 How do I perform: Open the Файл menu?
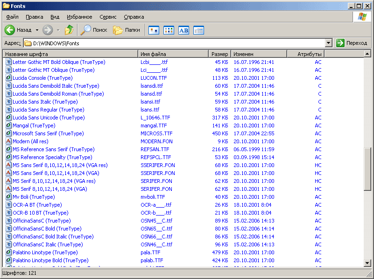tap(12, 17)
